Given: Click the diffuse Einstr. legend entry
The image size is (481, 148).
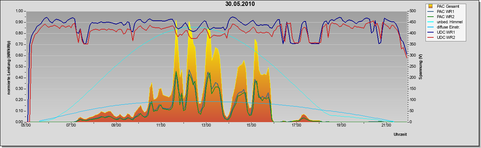Looking at the screenshot, I should click(x=448, y=27).
